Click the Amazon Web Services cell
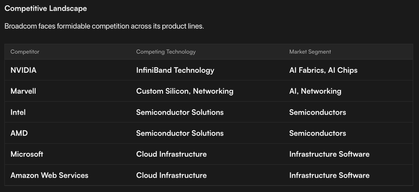 (x=49, y=175)
